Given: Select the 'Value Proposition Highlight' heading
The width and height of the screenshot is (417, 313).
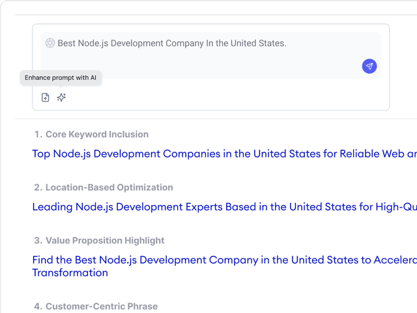Looking at the screenshot, I should point(105,241).
